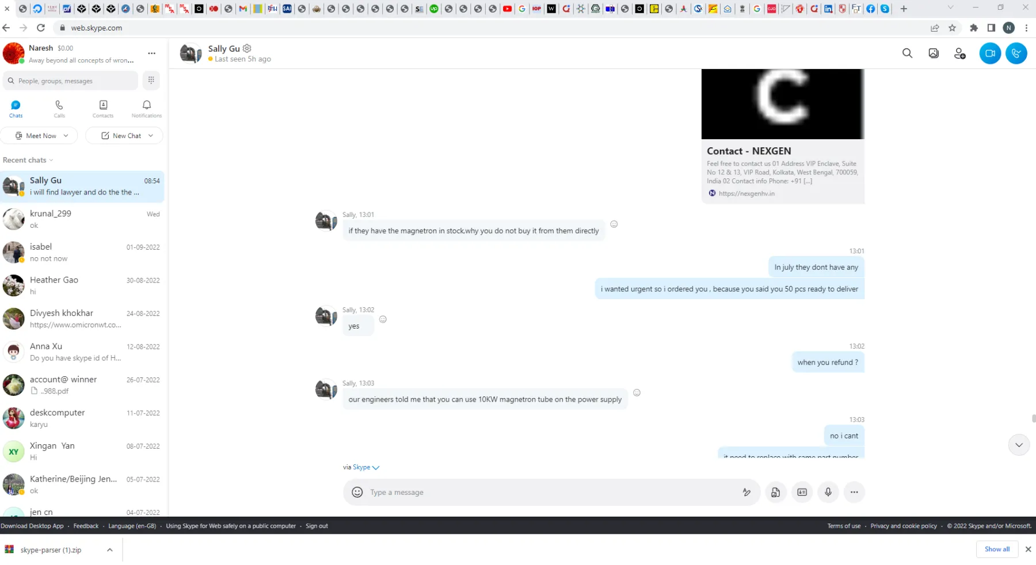Click the Type a message field
This screenshot has height=565, width=1036.
tap(553, 492)
